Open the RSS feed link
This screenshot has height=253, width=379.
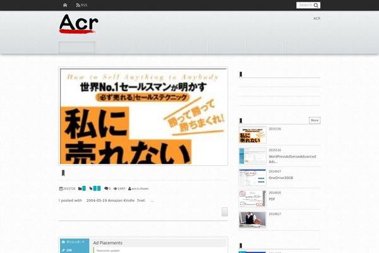[81, 5]
